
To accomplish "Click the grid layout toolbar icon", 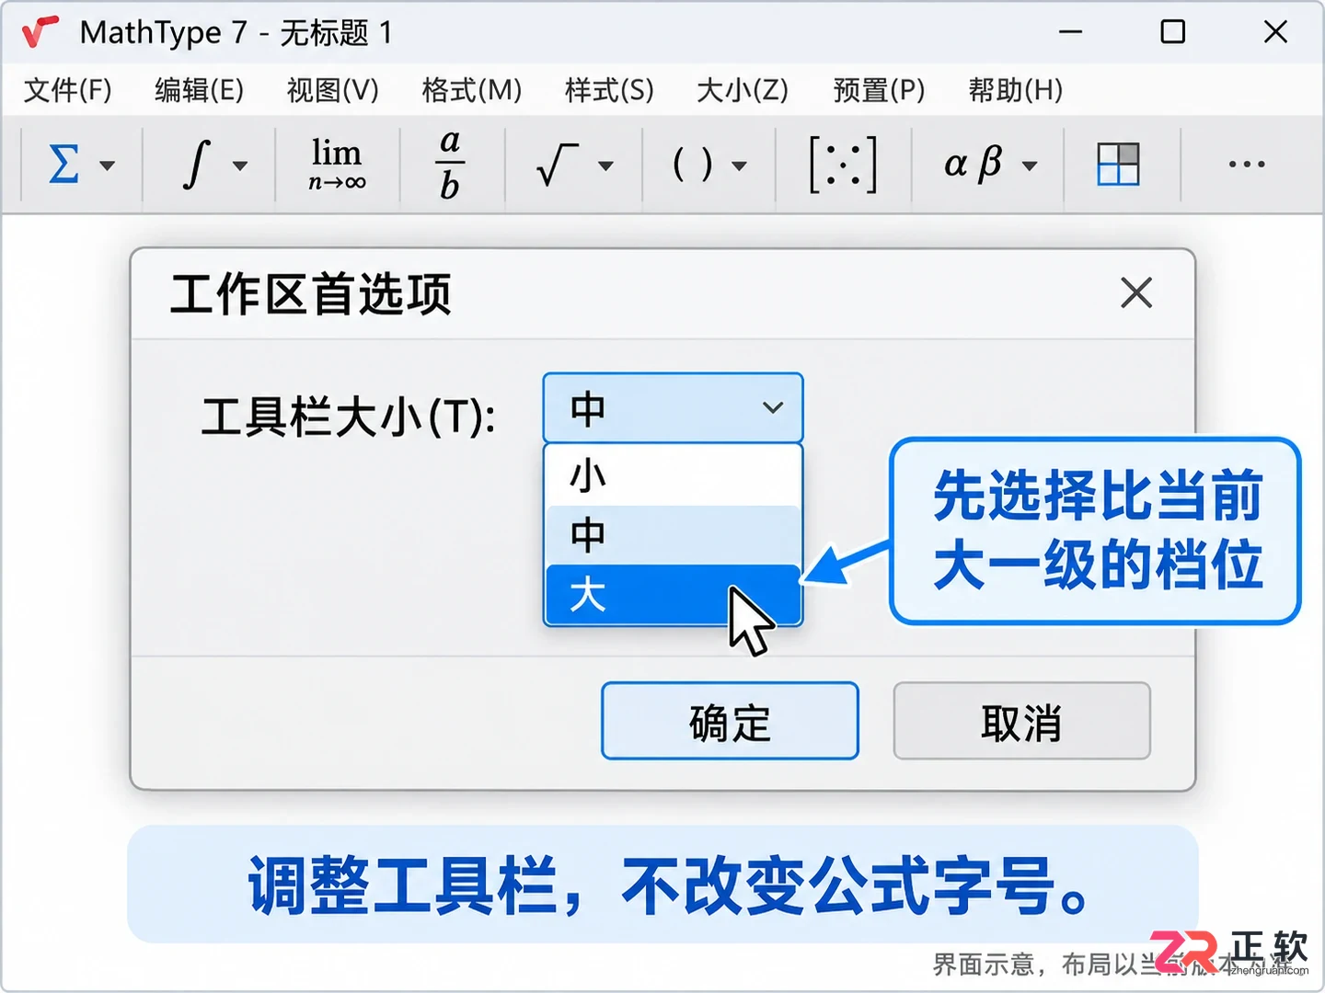I will [1118, 165].
